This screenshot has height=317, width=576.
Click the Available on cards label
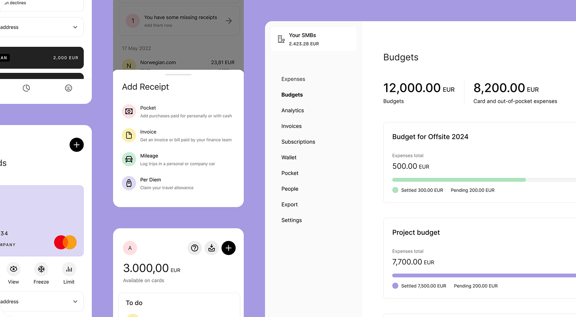coord(143,280)
